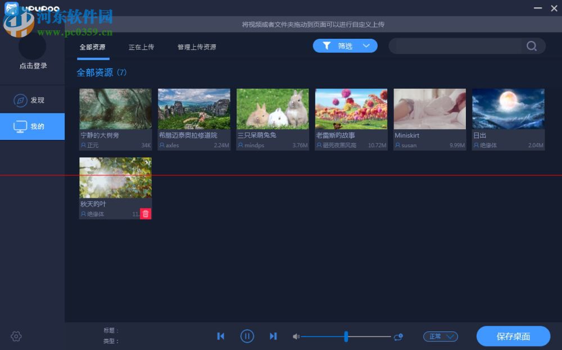Delete the 秋天的叶 wallpaper via trash icon

click(146, 213)
